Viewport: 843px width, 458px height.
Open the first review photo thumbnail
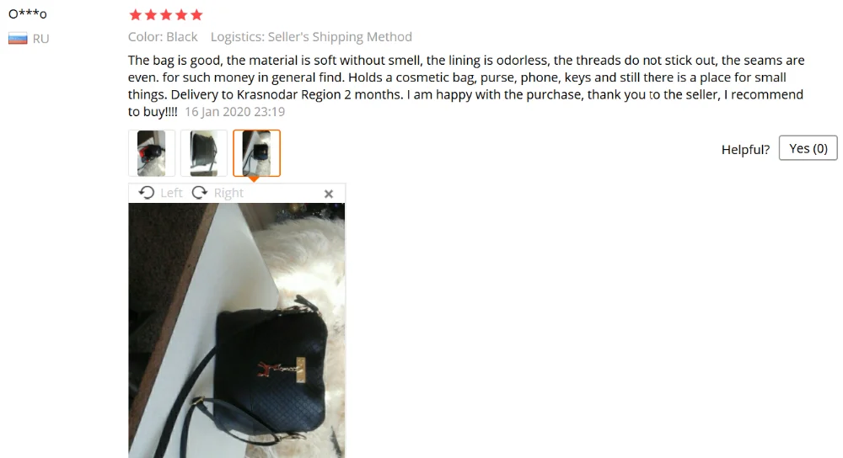pos(152,153)
